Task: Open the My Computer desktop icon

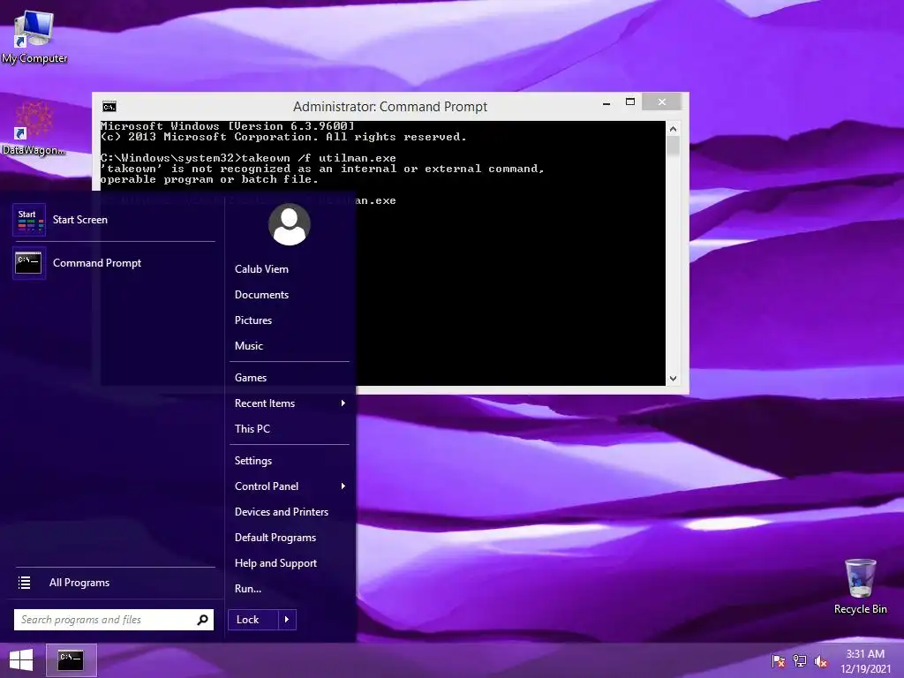Action: [x=34, y=37]
